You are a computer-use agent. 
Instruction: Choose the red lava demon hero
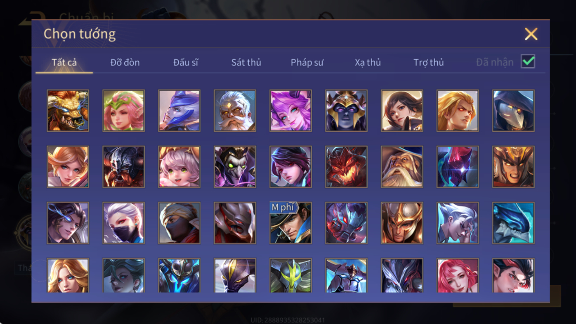(x=346, y=167)
